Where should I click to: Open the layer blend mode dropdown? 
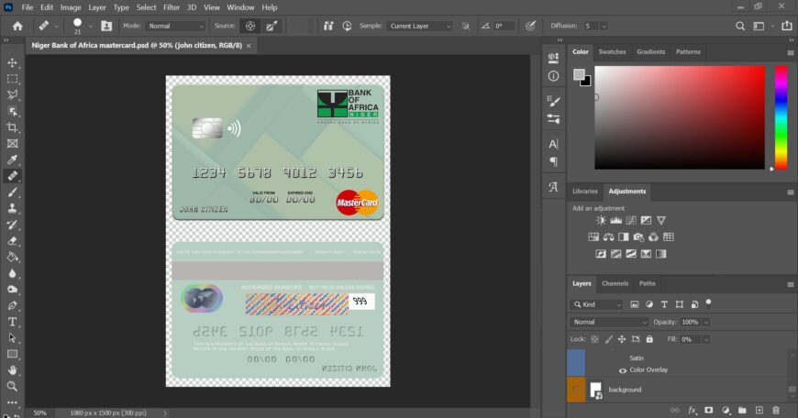point(609,322)
